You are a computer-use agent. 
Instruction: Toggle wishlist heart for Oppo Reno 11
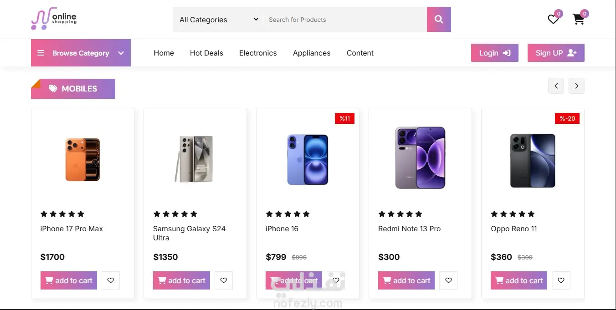(x=561, y=280)
